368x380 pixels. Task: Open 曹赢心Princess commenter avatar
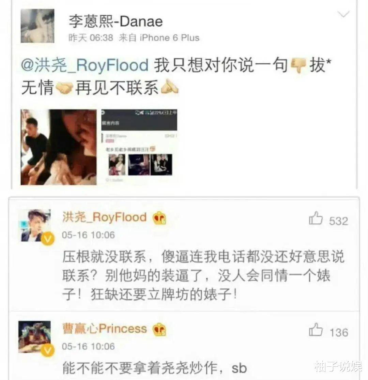click(34, 337)
